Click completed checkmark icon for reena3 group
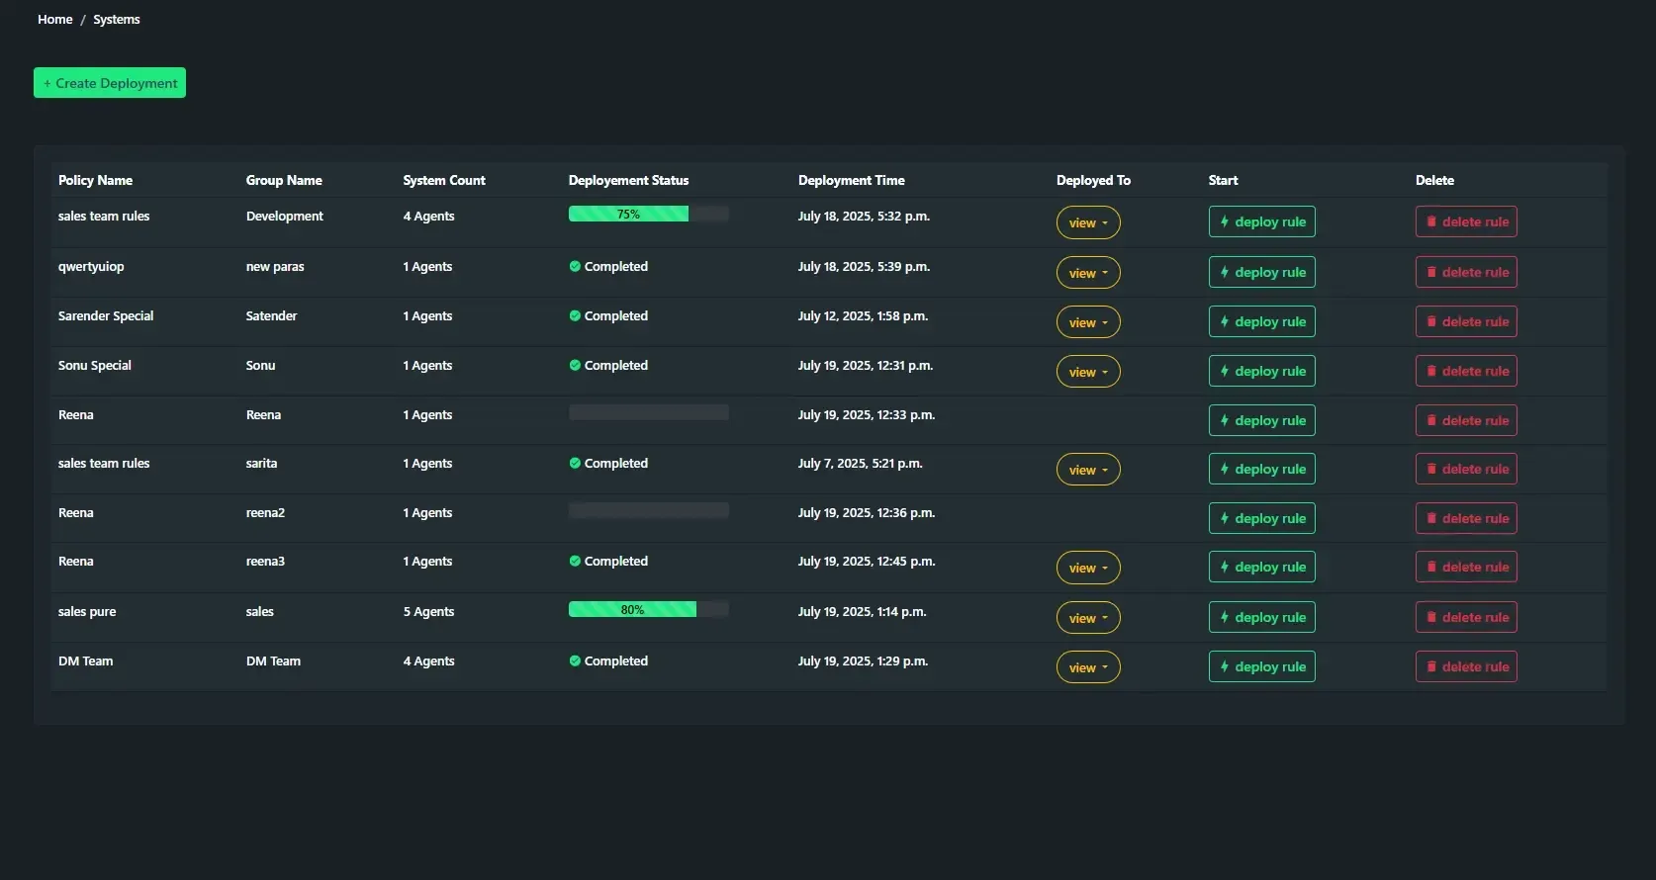Screen dimensions: 1656x880 click(x=575, y=562)
